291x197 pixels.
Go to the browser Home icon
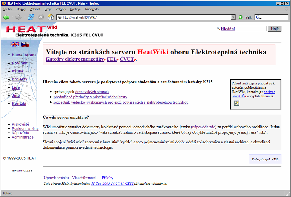(x=50, y=17)
